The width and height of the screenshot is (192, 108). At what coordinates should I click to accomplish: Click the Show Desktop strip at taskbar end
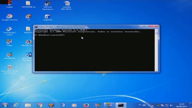[x=190, y=105]
